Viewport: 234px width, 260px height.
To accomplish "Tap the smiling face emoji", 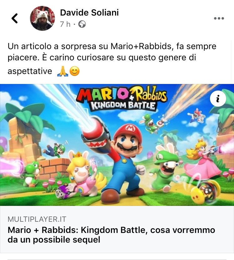I will [74, 71].
